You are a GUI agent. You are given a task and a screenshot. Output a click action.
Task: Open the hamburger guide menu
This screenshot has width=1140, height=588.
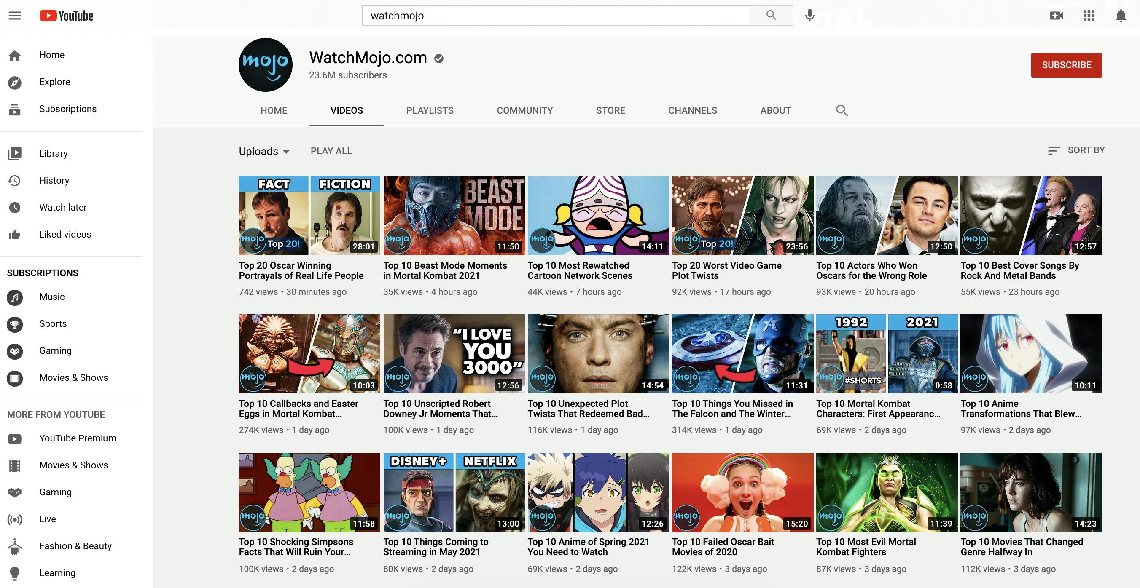click(x=15, y=16)
